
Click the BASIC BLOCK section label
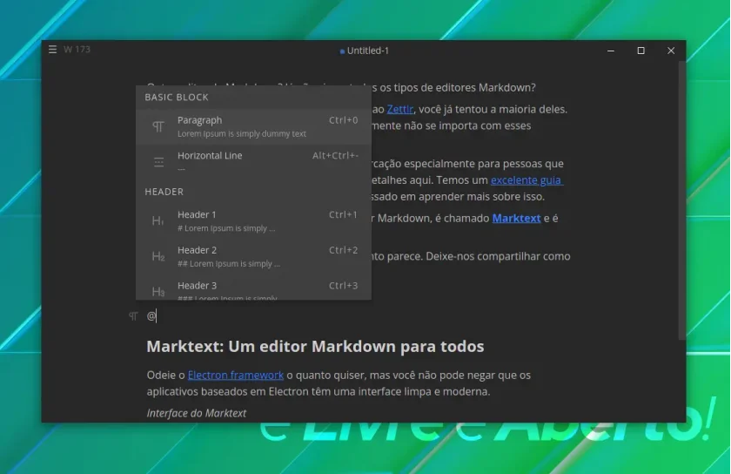[177, 97]
